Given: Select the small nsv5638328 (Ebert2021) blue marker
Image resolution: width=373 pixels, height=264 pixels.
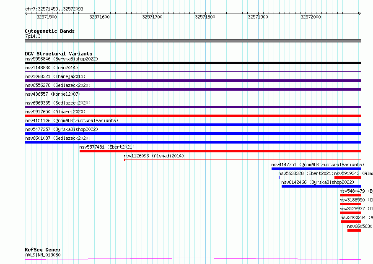Looking at the screenshot, I should [279, 178].
